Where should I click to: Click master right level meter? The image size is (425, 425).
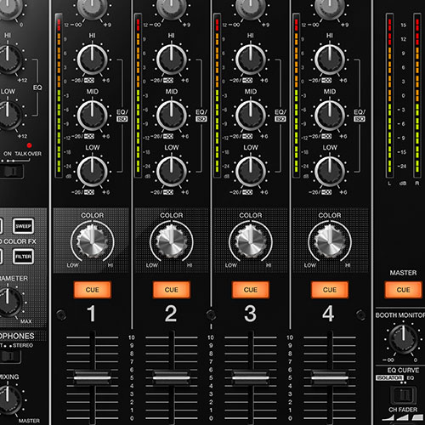(x=417, y=95)
